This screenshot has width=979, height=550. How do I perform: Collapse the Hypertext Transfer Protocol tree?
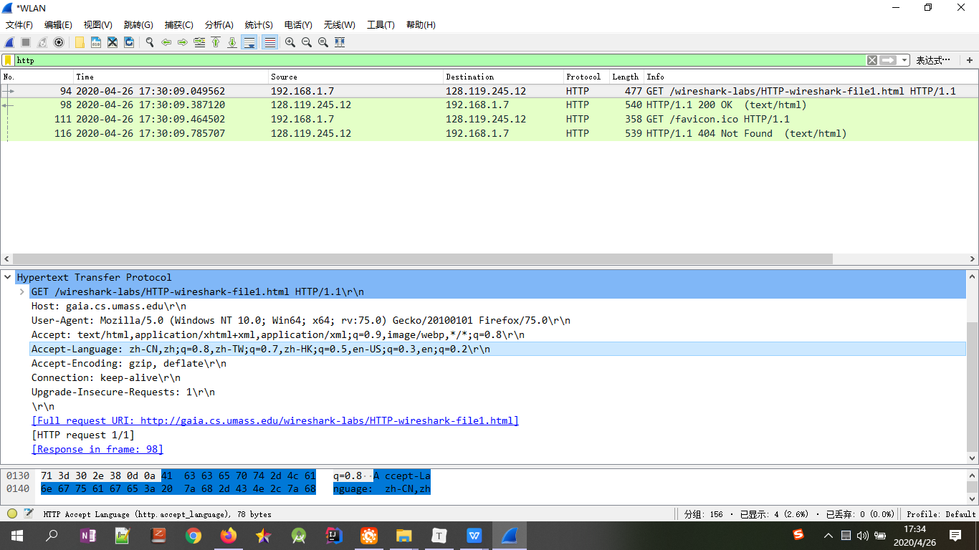click(8, 277)
